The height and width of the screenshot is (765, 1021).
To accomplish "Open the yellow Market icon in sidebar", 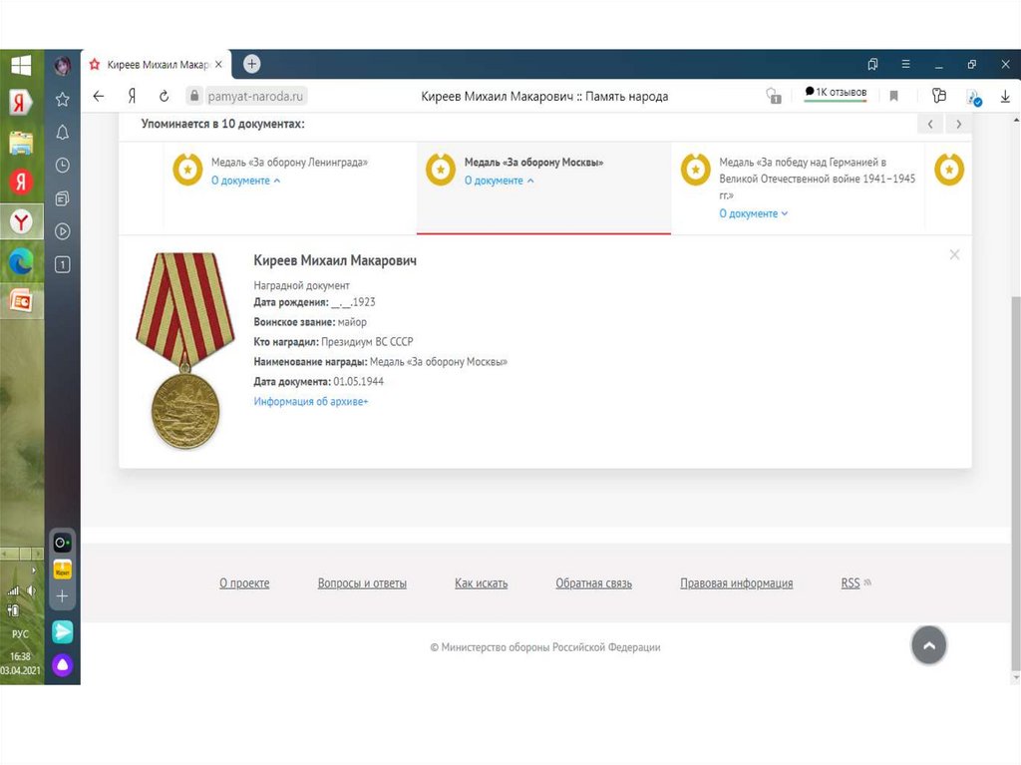I will (63, 571).
